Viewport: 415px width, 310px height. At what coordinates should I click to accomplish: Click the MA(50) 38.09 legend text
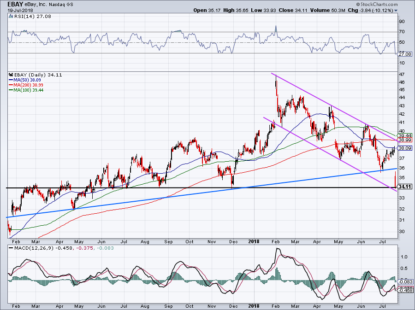click(27, 80)
